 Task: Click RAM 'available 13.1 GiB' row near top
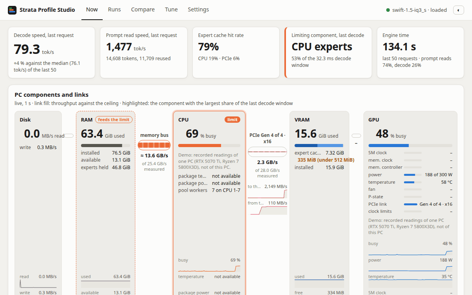pyautogui.click(x=105, y=160)
